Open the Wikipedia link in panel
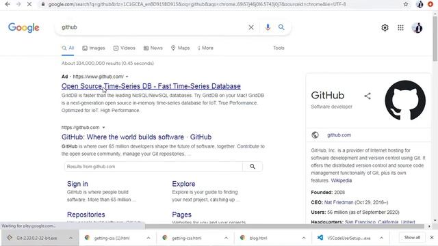This screenshot has height=246, width=438. (x=342, y=180)
